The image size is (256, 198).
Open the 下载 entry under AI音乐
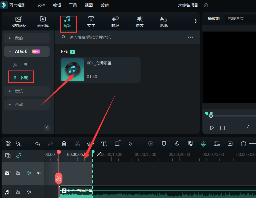pyautogui.click(x=21, y=77)
